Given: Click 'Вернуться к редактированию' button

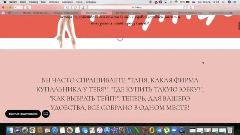Looking at the screenshot, I should point(23,114).
